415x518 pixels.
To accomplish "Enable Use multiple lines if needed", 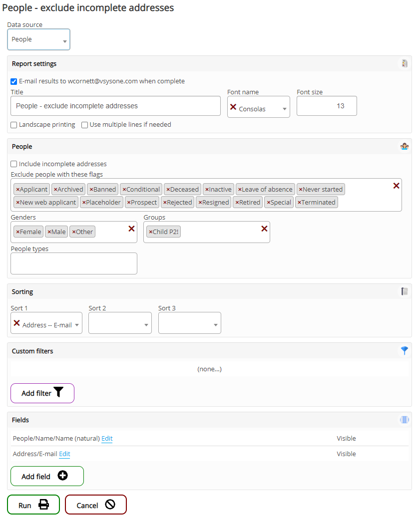I will click(85, 125).
